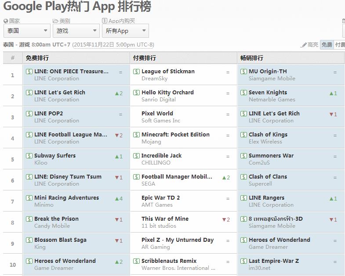Click the 2015年11月22日 5:00pm UTC-8 timestamp
The image size is (345, 276).
point(113,45)
